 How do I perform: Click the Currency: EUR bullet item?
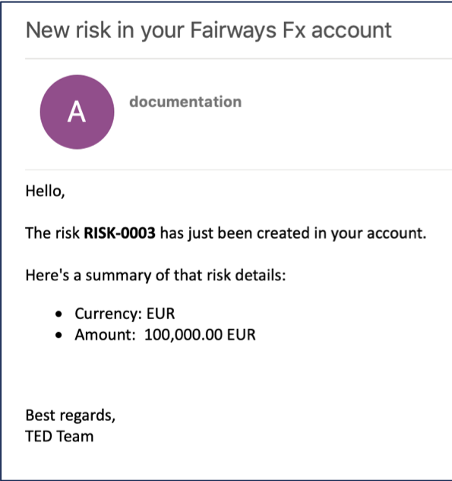click(125, 314)
